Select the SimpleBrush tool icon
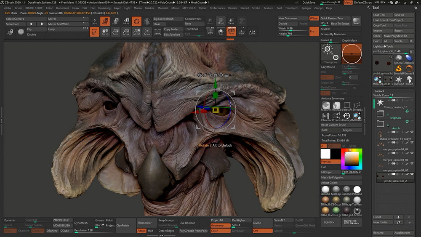This screenshot has height=237, width=421. click(x=399, y=69)
